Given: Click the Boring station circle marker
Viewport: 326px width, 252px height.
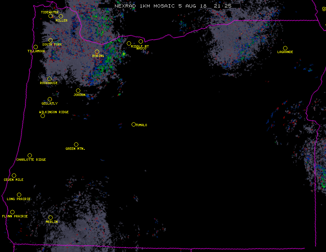Looking at the screenshot, I should pos(97,52).
